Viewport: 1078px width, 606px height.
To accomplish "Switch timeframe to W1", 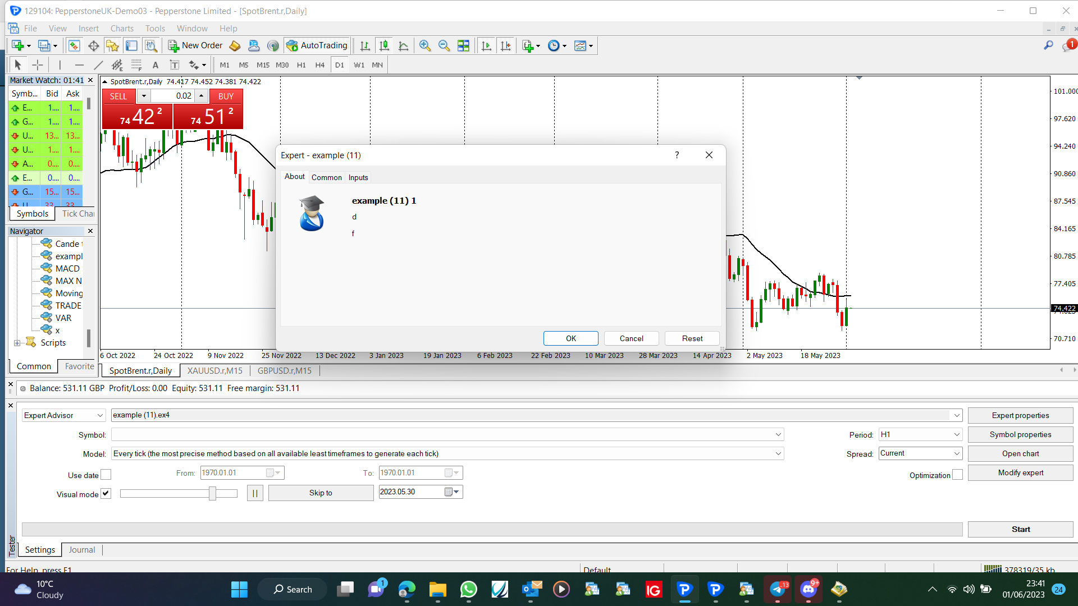I will [x=359, y=65].
